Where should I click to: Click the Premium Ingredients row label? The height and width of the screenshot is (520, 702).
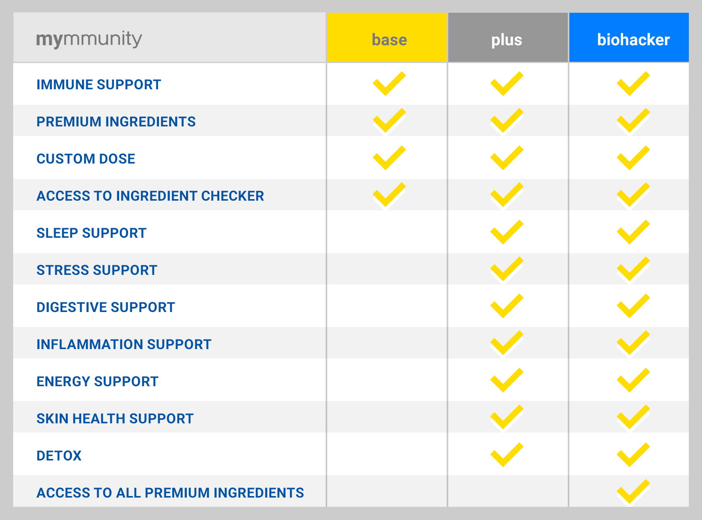pos(116,122)
